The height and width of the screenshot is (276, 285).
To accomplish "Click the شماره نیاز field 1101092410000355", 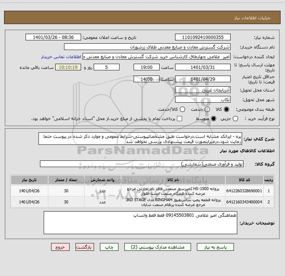I will (x=203, y=37).
